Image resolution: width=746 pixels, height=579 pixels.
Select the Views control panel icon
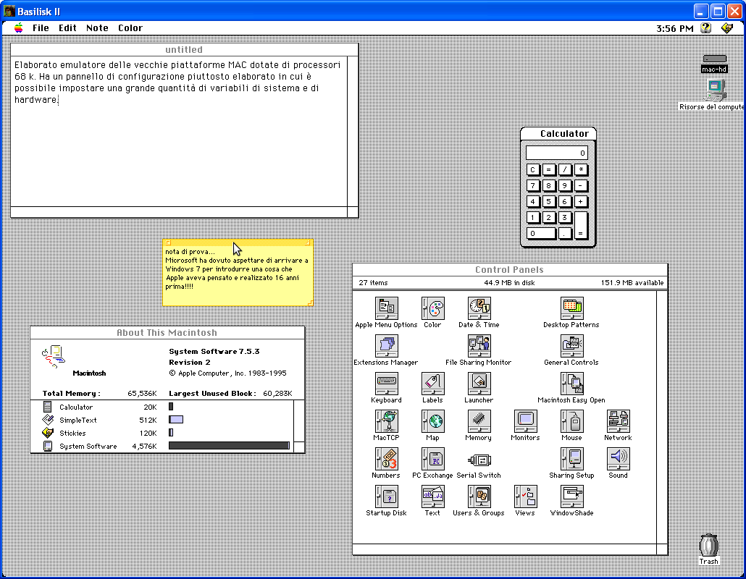[525, 496]
